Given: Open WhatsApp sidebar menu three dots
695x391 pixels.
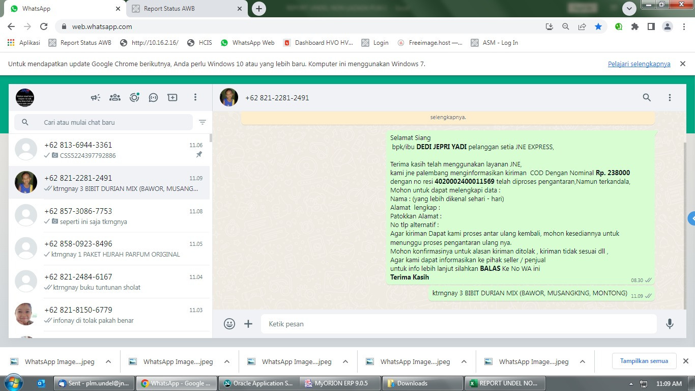Looking at the screenshot, I should coord(195,97).
